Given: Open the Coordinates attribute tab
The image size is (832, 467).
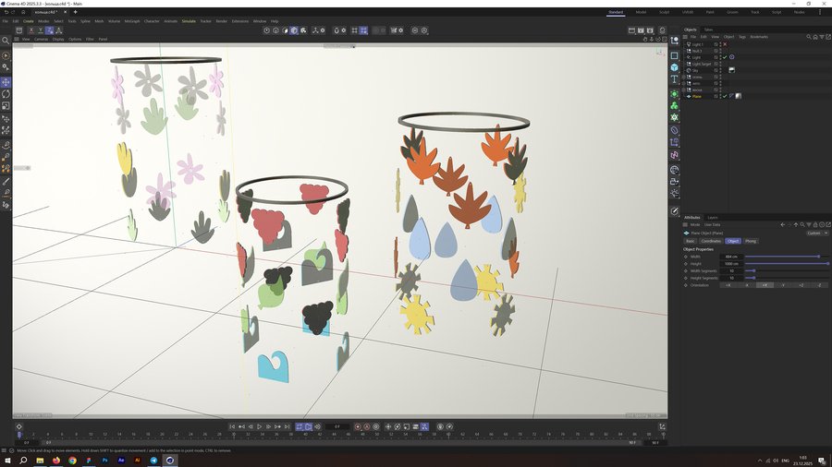Looking at the screenshot, I should click(710, 241).
